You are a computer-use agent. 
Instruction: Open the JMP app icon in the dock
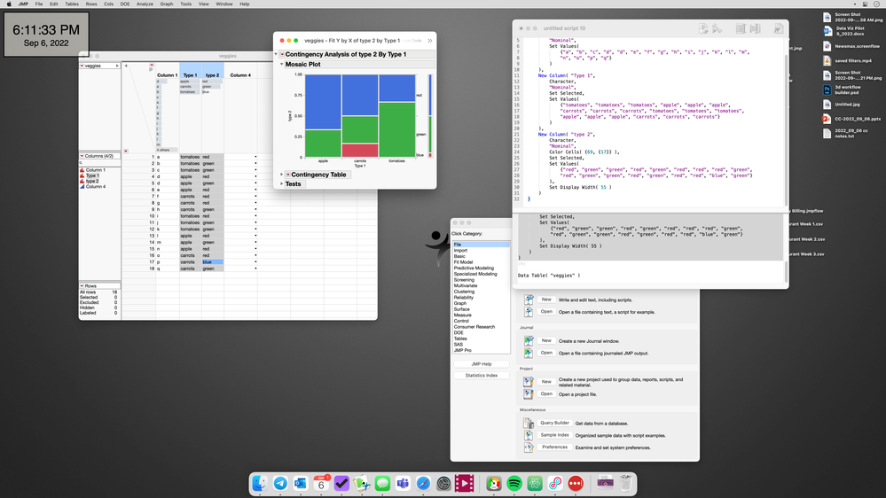362,483
